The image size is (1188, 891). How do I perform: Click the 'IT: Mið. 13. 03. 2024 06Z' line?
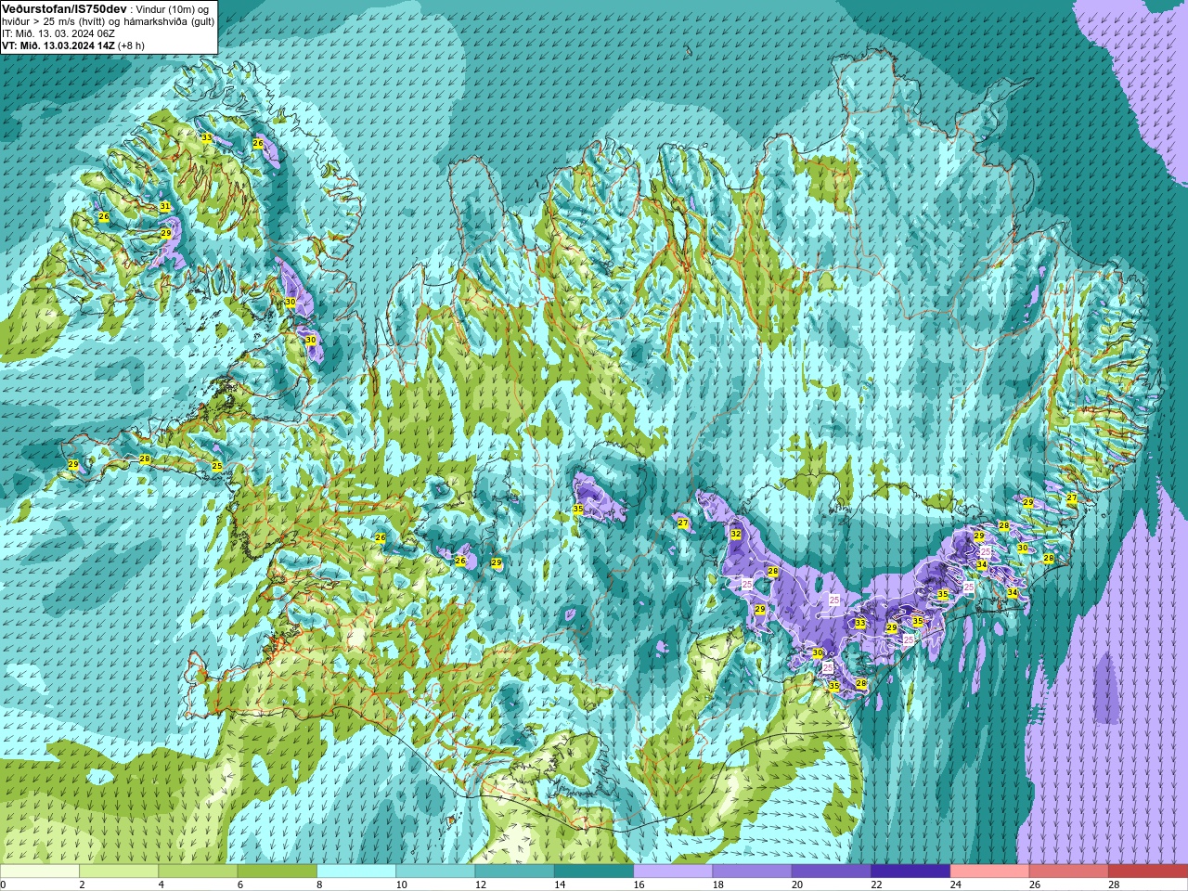(58, 32)
